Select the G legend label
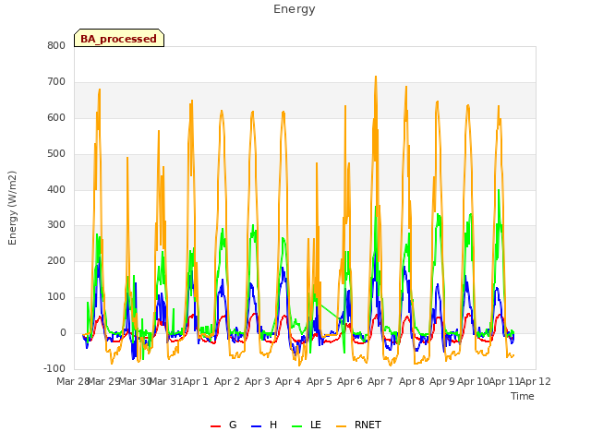The image size is (591, 443). [233, 425]
